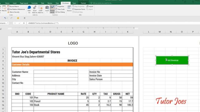Open the Formulas tab
Viewport: 200px width, 112px height.
pos(34,3)
